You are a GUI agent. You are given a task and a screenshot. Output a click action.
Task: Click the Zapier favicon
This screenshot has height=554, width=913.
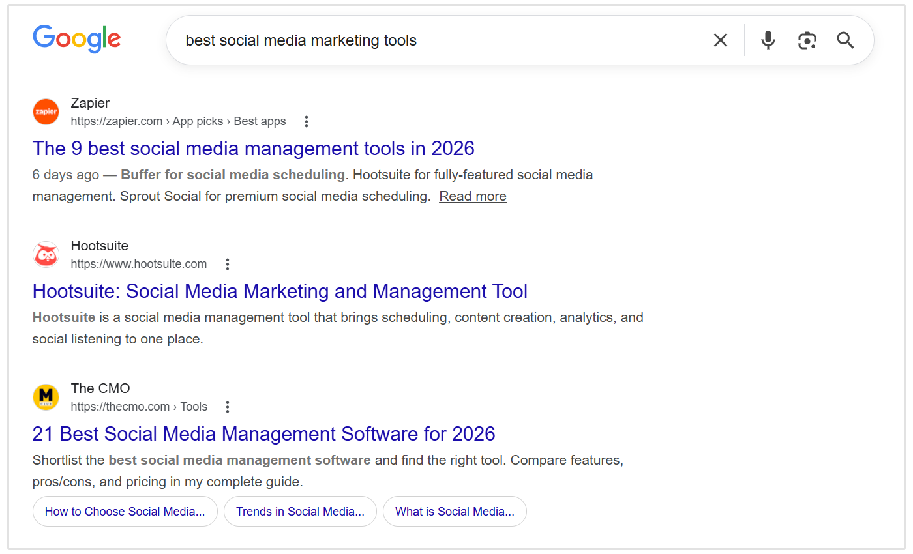click(46, 111)
